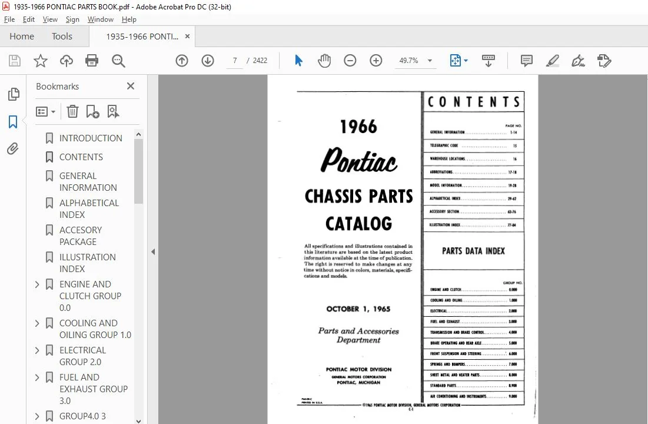This screenshot has height=424, width=648.
Task: Click the Fit page tool icon
Action: (455, 61)
